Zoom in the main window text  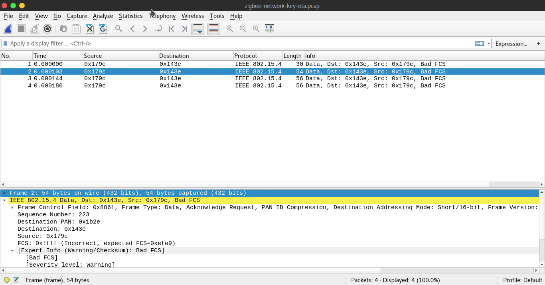(230, 29)
